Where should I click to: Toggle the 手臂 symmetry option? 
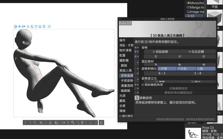[167, 69]
